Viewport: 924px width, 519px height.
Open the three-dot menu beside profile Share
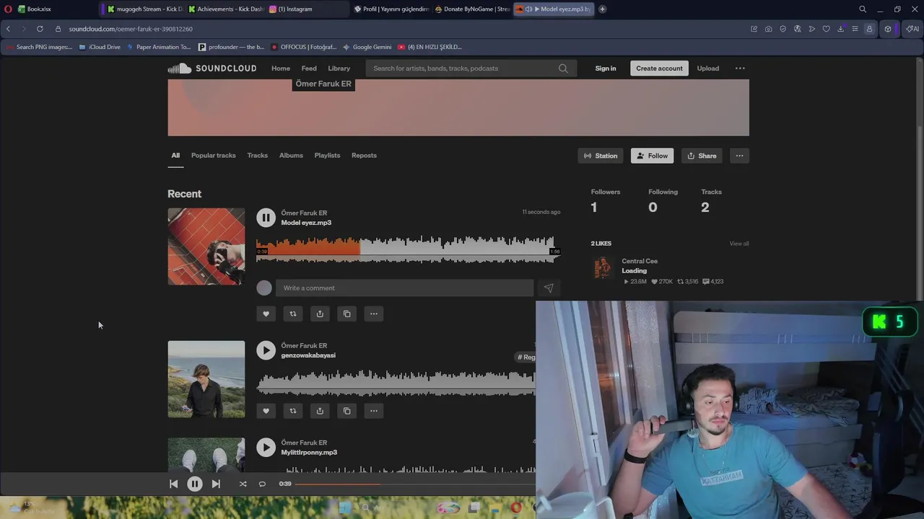coord(739,156)
